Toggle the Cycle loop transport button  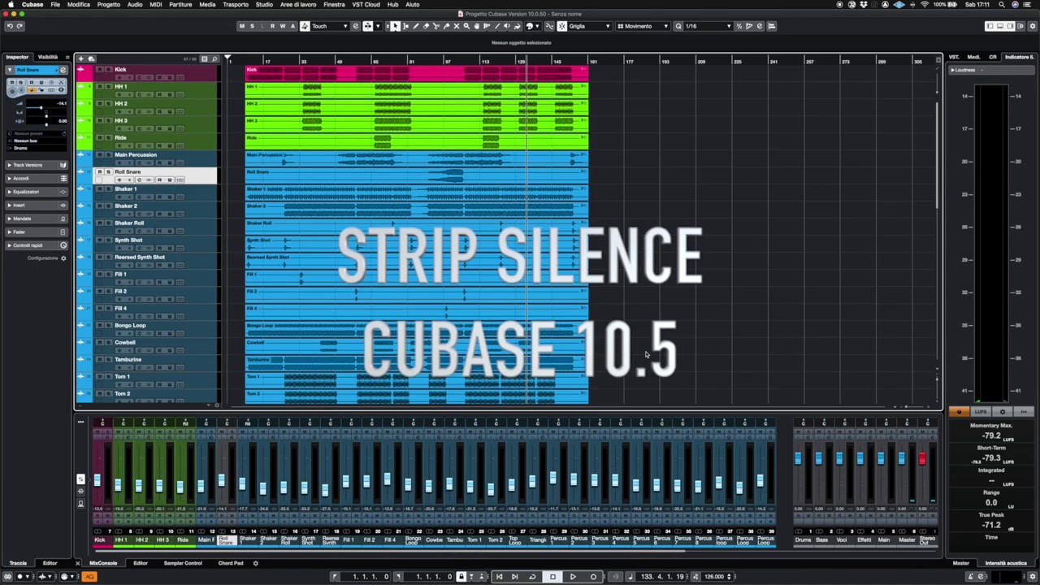[532, 577]
